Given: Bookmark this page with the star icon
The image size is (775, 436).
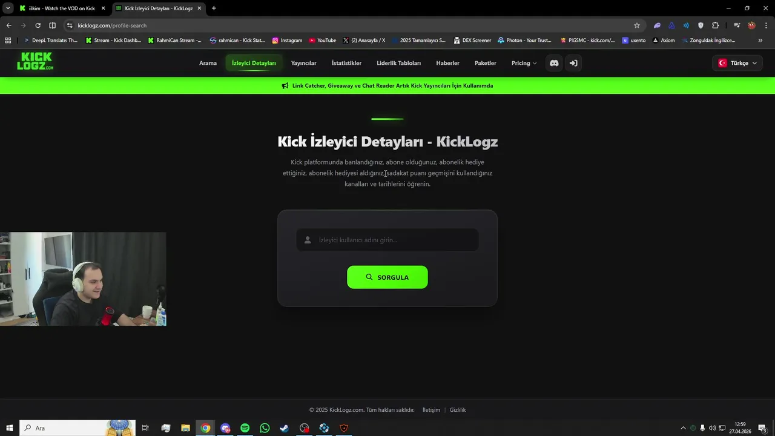Looking at the screenshot, I should pyautogui.click(x=637, y=25).
